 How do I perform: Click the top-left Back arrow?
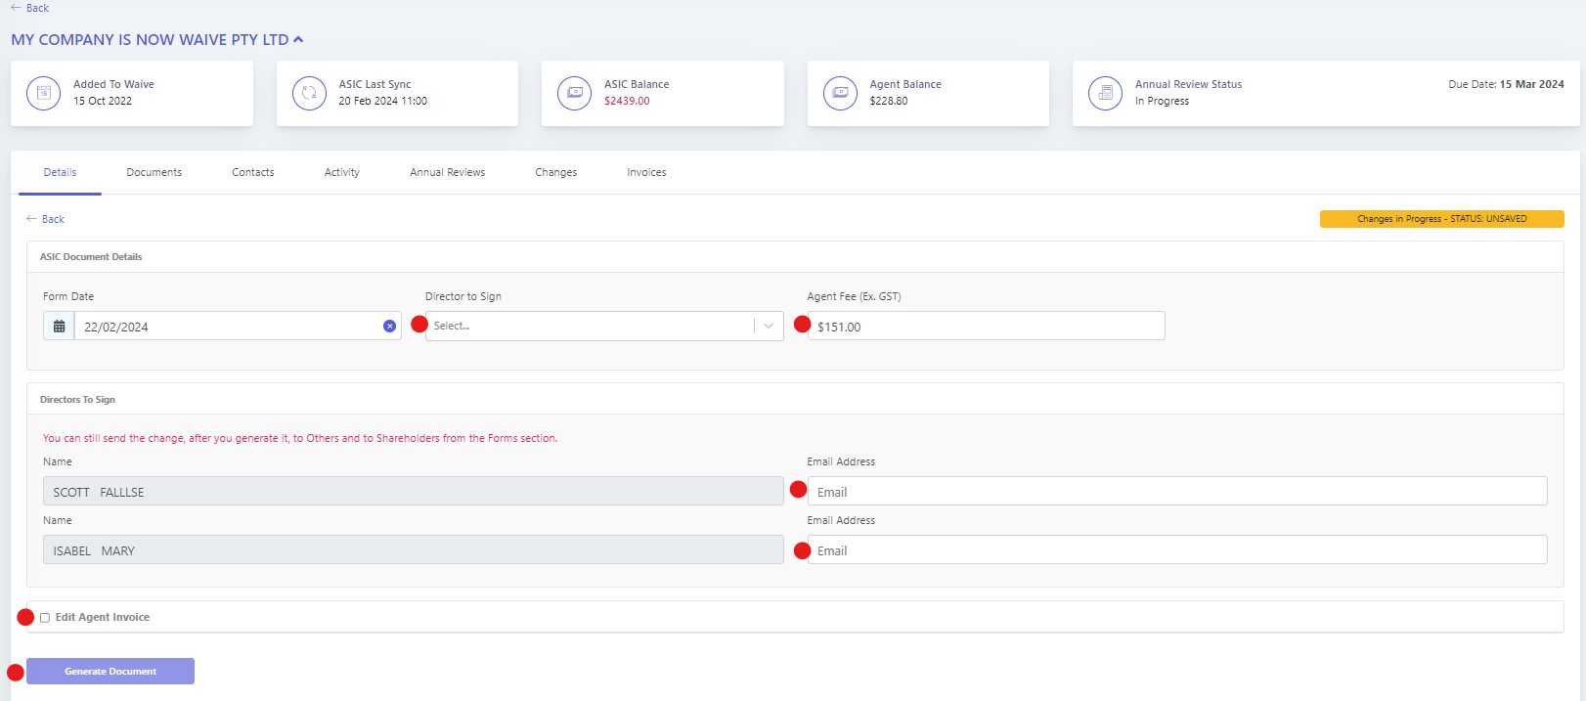coord(29,8)
